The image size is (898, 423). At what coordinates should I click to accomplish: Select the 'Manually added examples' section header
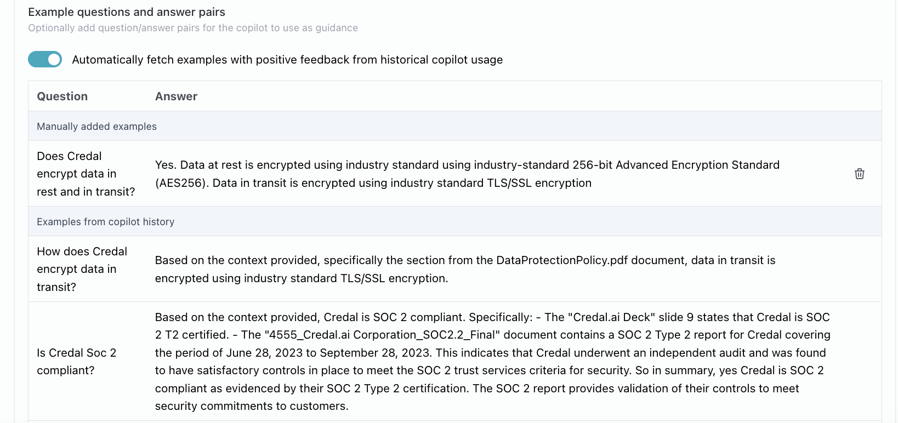(x=96, y=126)
